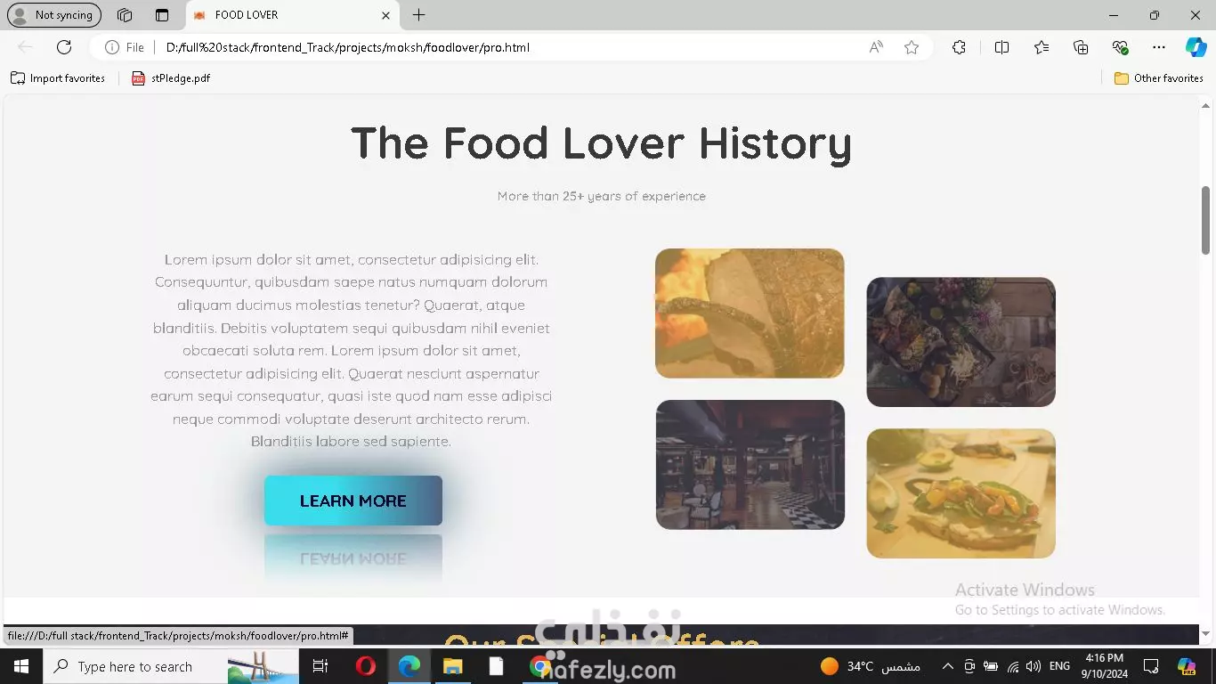Open a new tab with the plus button

coord(418,15)
